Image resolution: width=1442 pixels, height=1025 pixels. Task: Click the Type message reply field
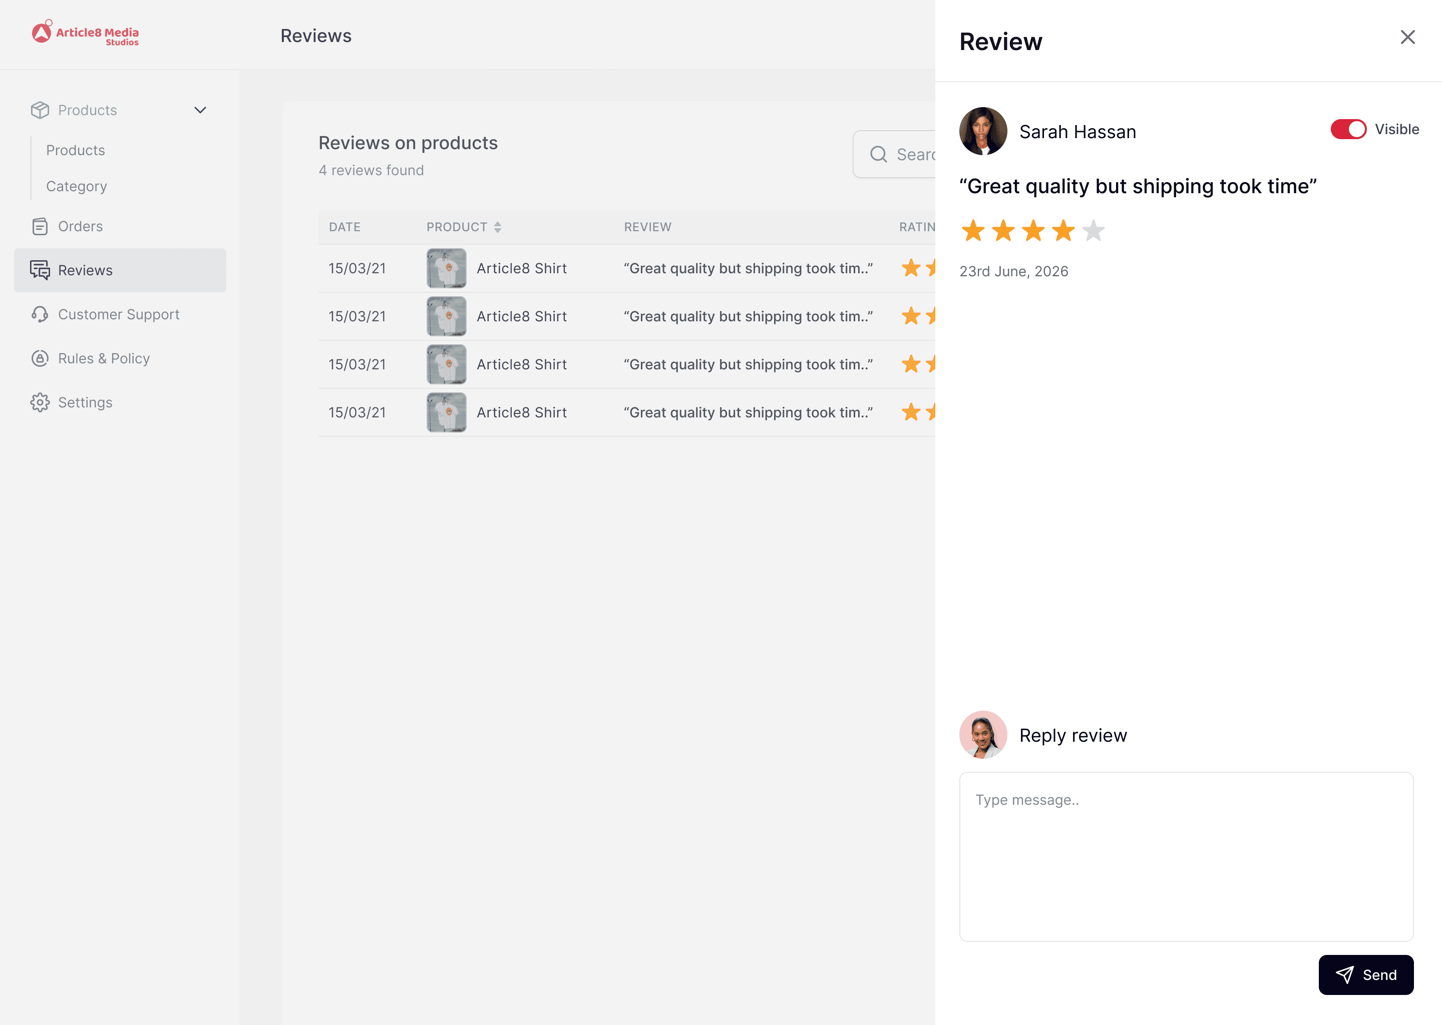click(1186, 856)
